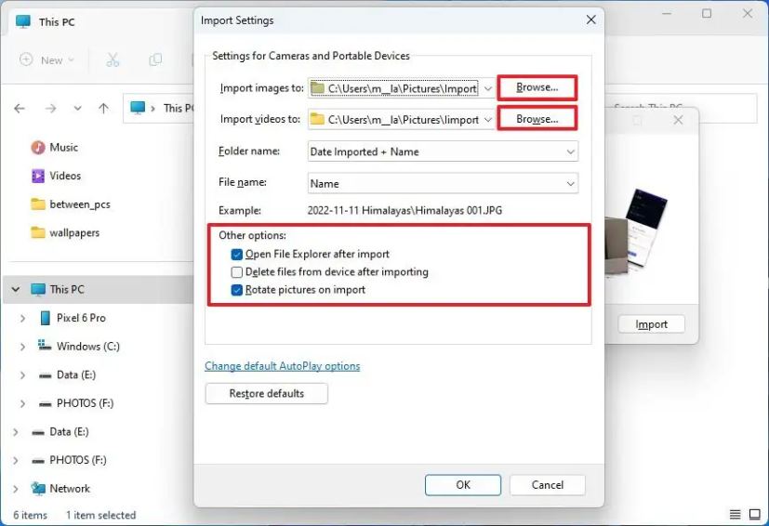Click the Network icon in sidebar
This screenshot has height=526, width=769.
click(38, 488)
